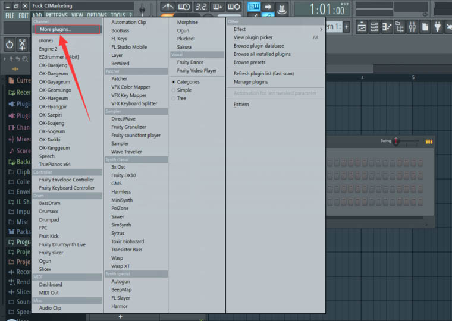452x321 pixels.
Task: Add the 3x Osc synth
Action: pos(118,167)
